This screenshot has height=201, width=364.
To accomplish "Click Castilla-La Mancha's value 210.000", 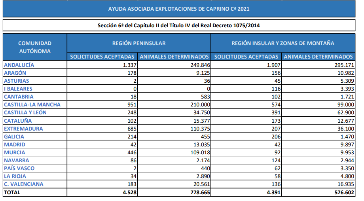I will (x=200, y=104).
